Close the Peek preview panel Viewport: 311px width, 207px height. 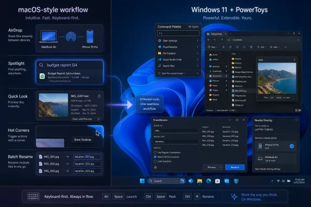[x=294, y=60]
